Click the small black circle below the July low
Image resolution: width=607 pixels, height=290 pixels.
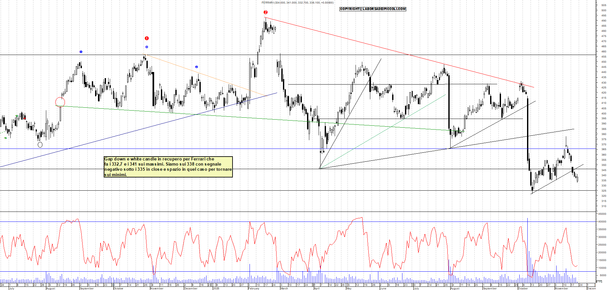point(40,145)
